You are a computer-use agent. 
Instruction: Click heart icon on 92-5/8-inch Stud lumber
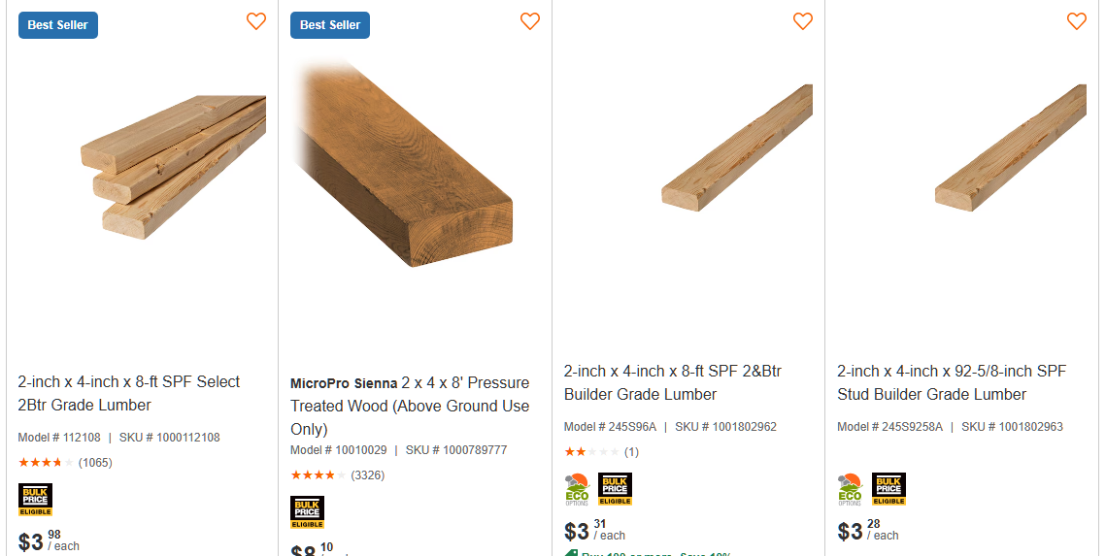click(1077, 21)
